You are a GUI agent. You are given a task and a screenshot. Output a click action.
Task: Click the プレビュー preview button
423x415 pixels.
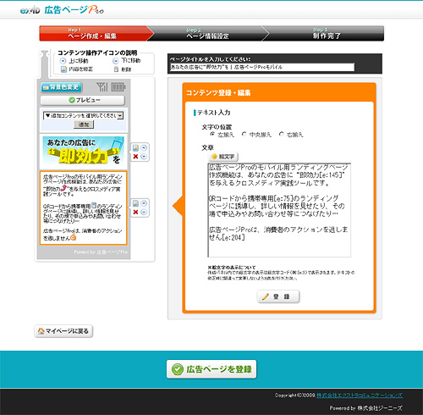83,100
